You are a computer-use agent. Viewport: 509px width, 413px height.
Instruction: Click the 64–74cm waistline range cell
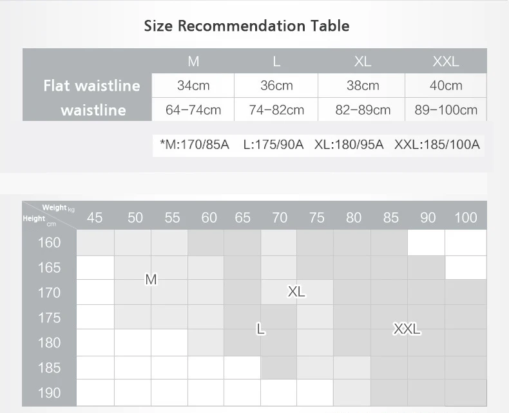[193, 110]
